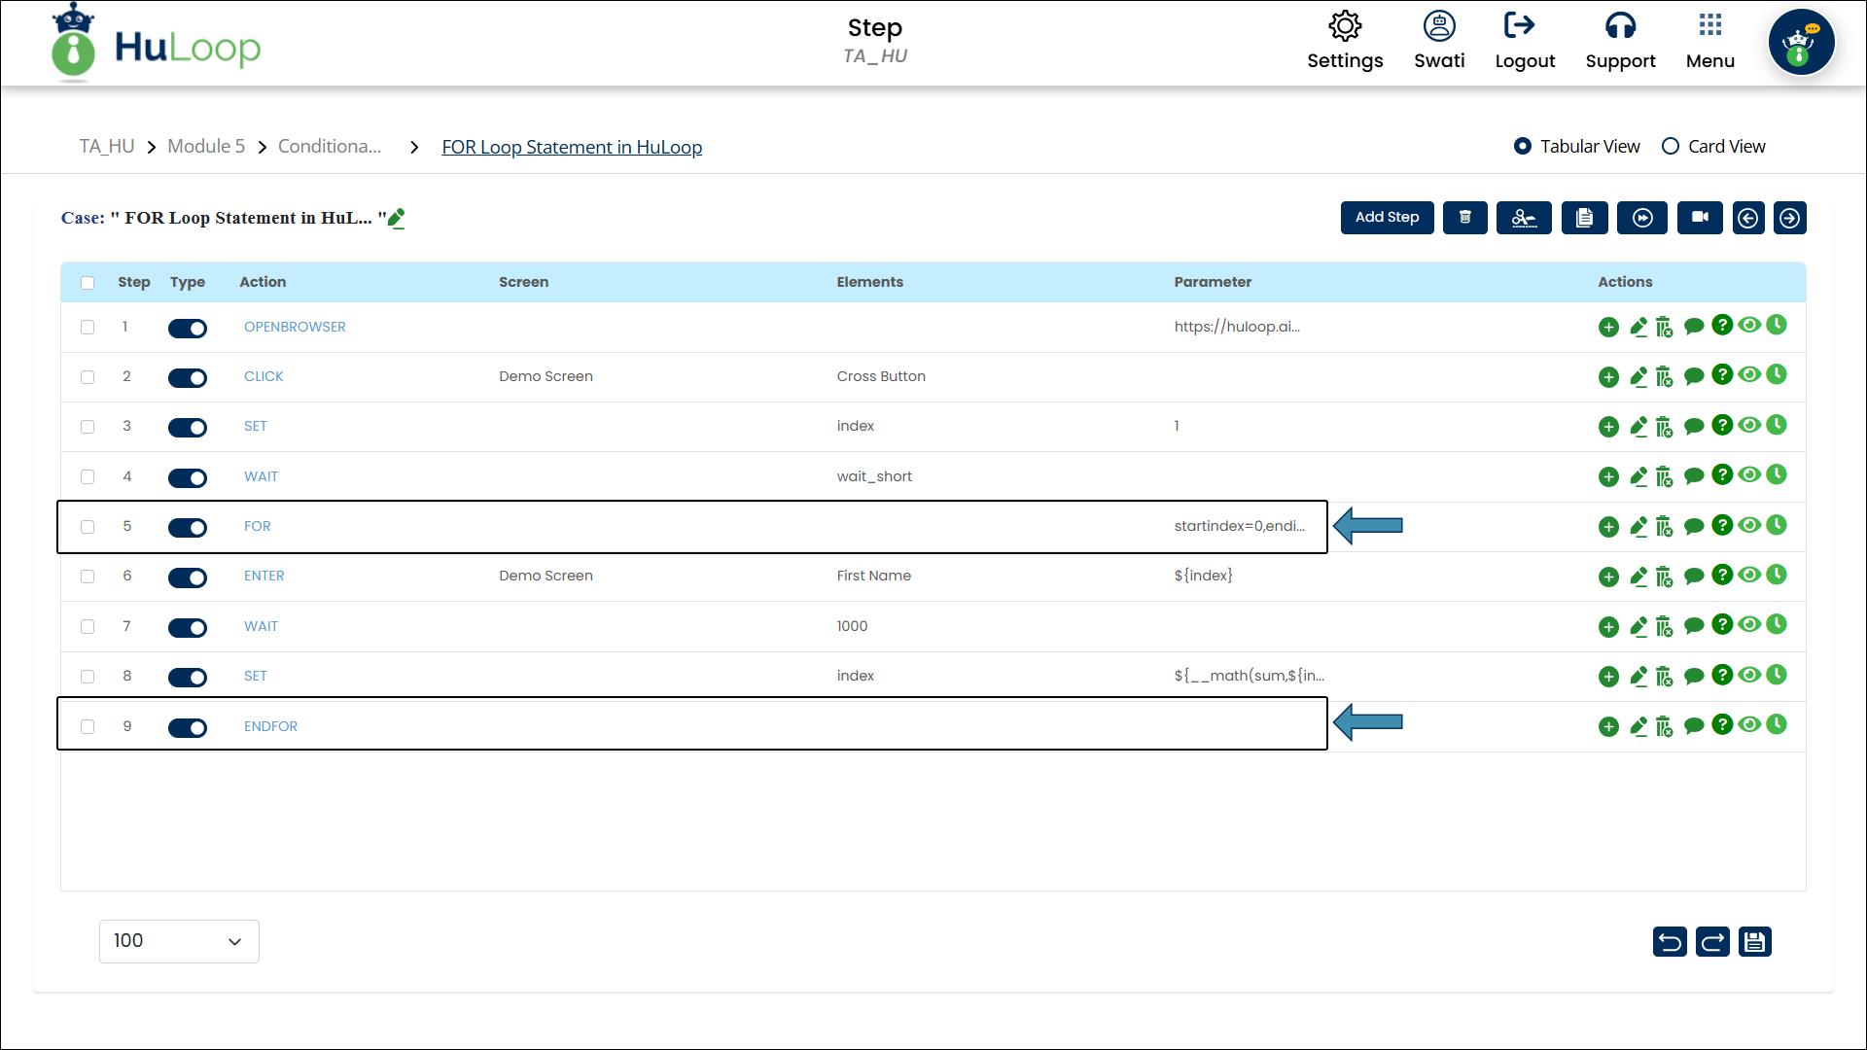Open the 100 rows-per-page dropdown

179,941
